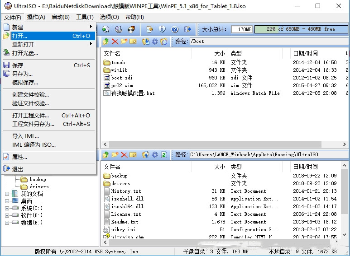Click the rename icon in the ISO toolbar
Viewport: 350px width, 256px height.
pyautogui.click(x=133, y=41)
